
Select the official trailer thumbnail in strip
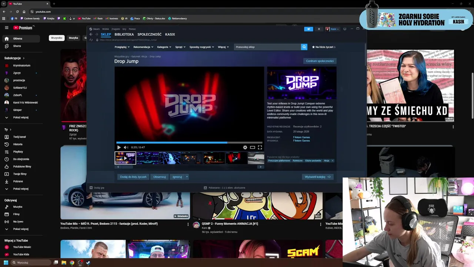coord(125,158)
